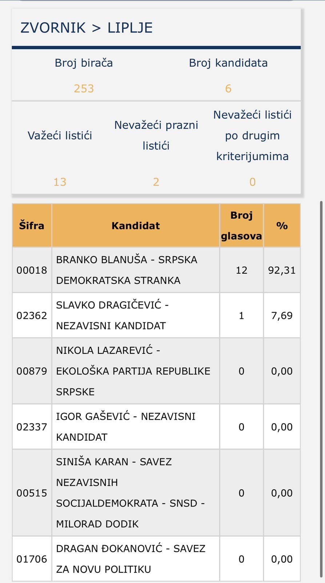Click the Kandidat column header
325x583 pixels.
pyautogui.click(x=136, y=226)
